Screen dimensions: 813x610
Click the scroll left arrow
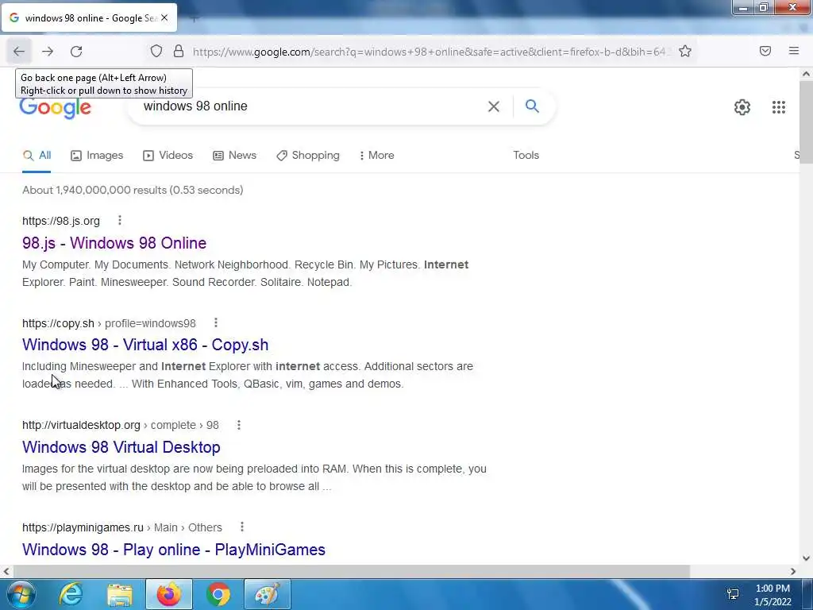tap(6, 571)
